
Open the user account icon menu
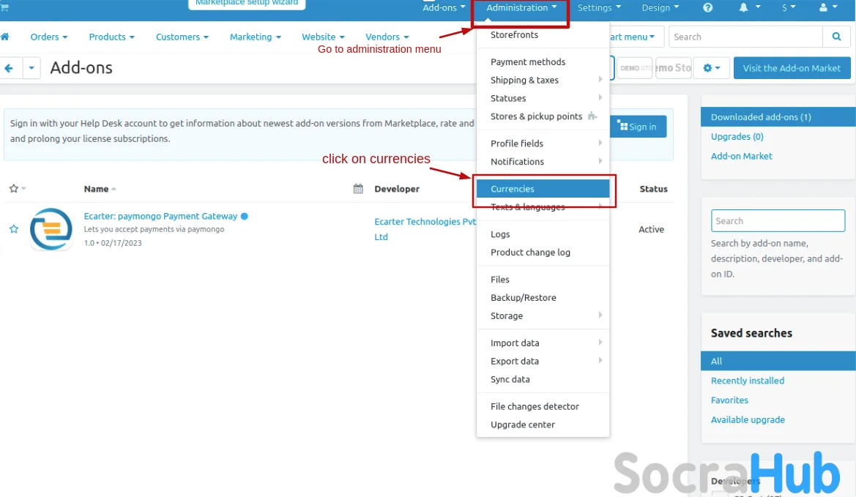[x=828, y=7]
